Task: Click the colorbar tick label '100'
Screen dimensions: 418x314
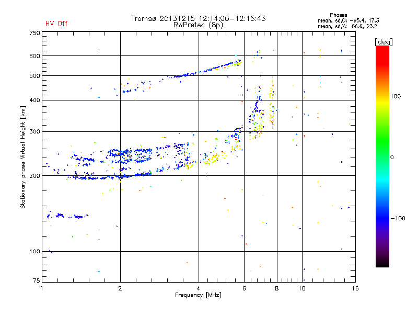Action: coord(396,96)
